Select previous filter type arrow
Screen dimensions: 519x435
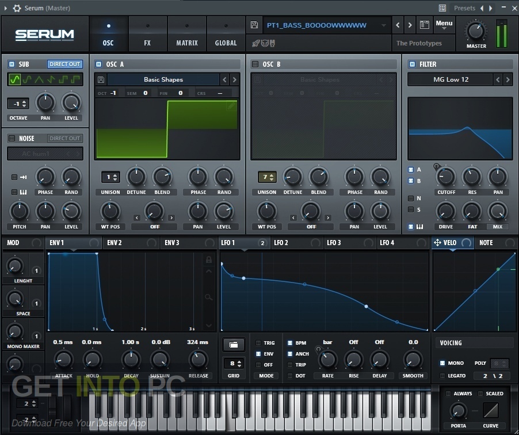[498, 79]
